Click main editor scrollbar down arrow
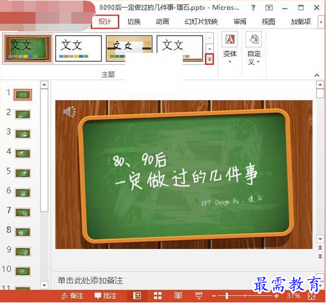The image size is (326, 303). [320, 239]
